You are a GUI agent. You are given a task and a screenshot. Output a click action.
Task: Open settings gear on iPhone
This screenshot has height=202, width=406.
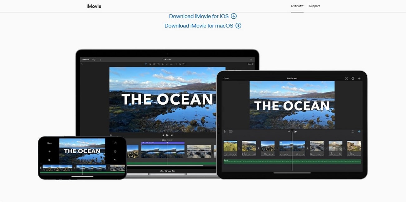coord(115,151)
